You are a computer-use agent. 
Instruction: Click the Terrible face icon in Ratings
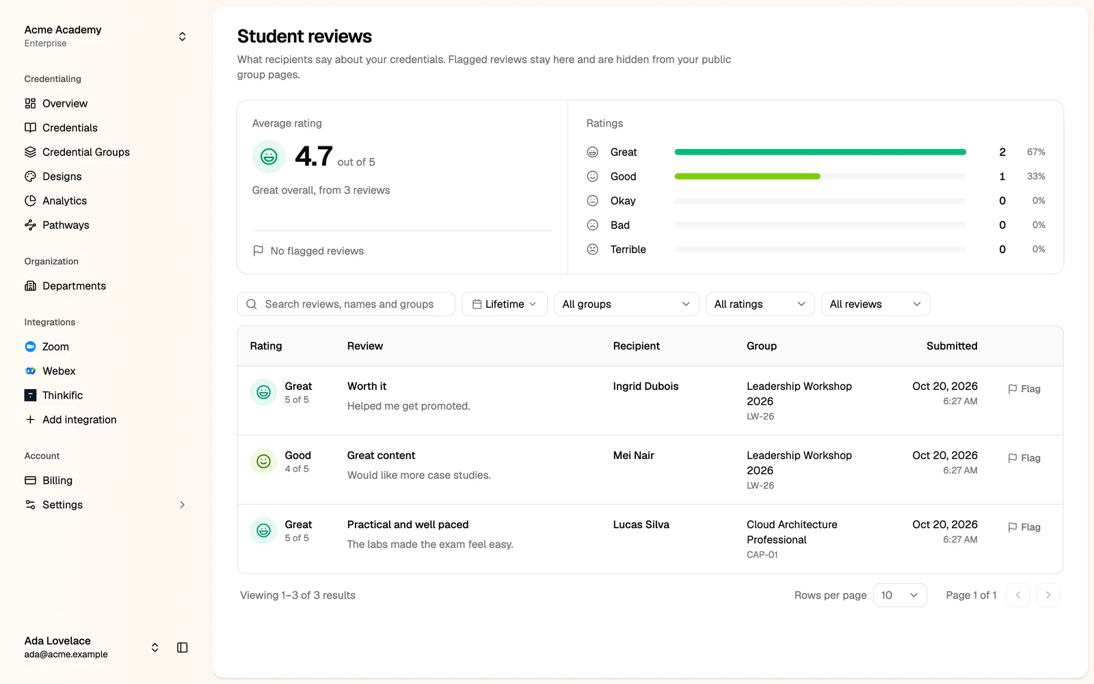(593, 250)
